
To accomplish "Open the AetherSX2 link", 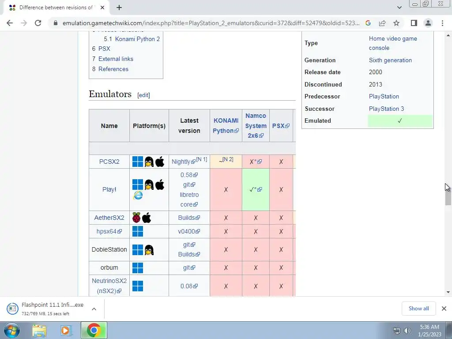I will (109, 218).
